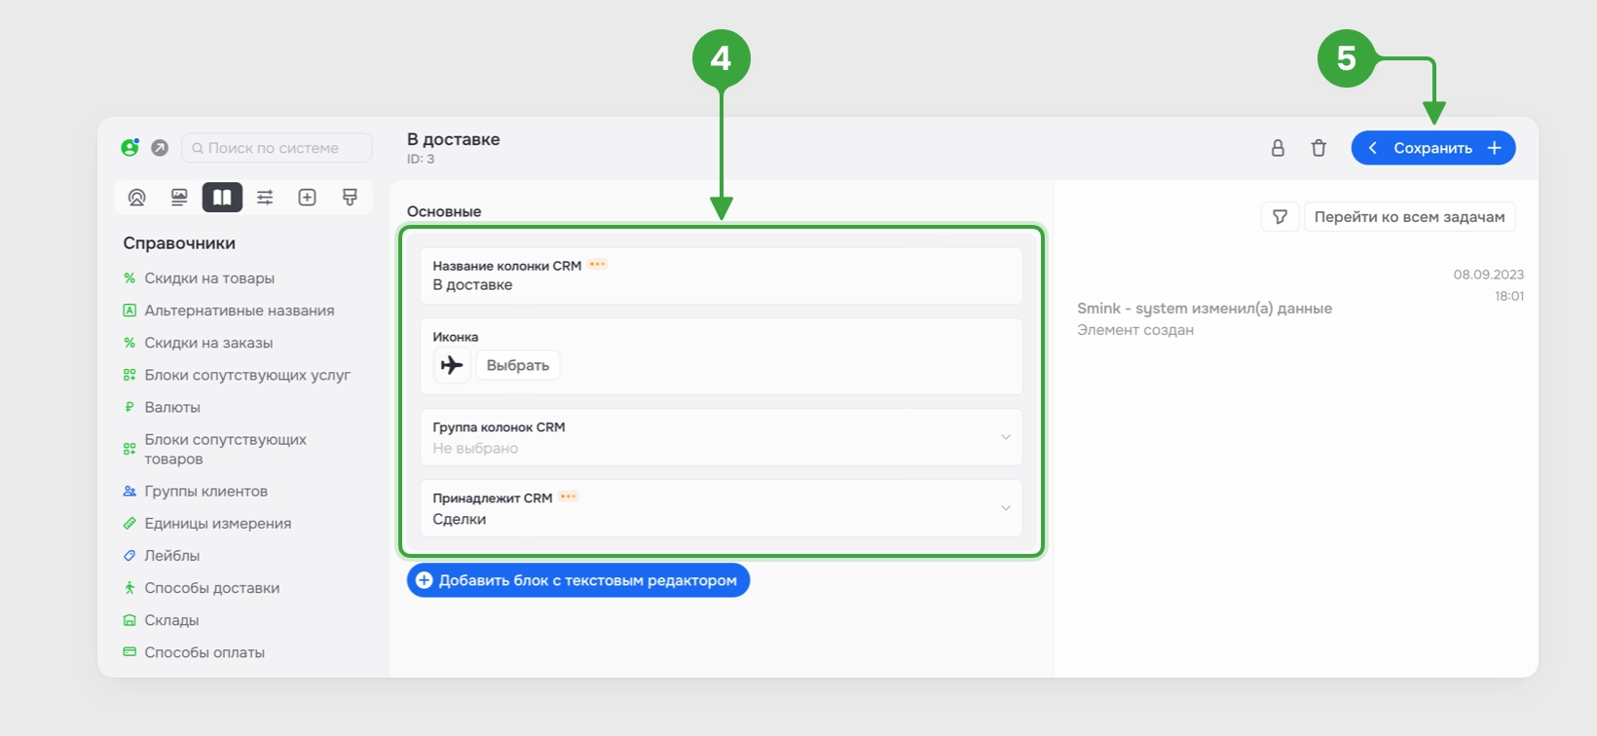
Task: Click Перейти ко всем задачам
Action: click(1409, 216)
